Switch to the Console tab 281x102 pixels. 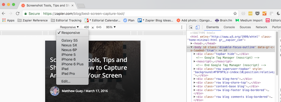[x=229, y=27]
